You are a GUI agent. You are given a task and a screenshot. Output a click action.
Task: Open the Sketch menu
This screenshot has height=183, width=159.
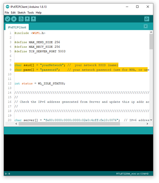21,13
